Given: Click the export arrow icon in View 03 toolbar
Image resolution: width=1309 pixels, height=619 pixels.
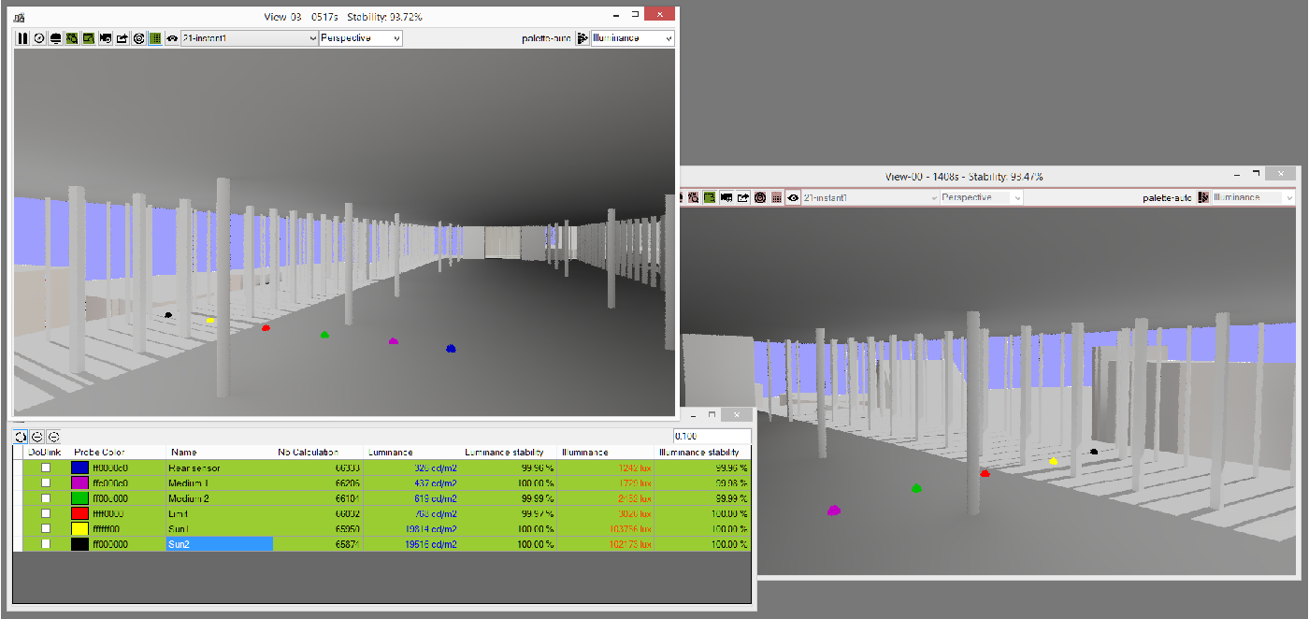Looking at the screenshot, I should 122,38.
